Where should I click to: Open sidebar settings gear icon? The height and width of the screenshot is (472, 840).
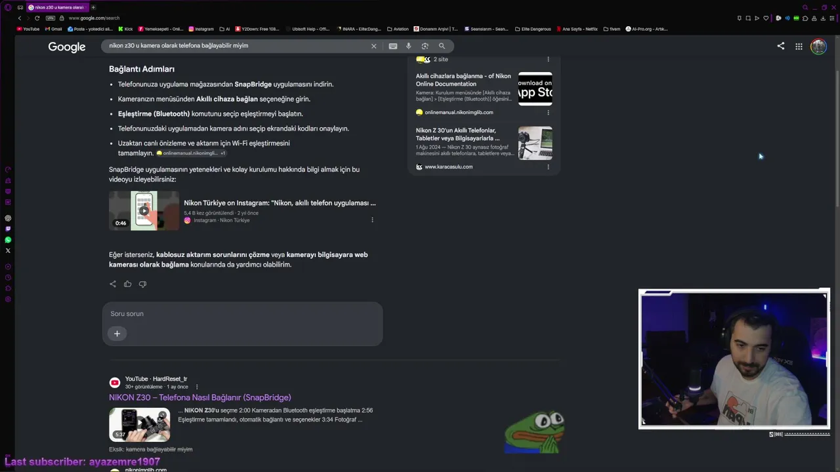[8, 300]
